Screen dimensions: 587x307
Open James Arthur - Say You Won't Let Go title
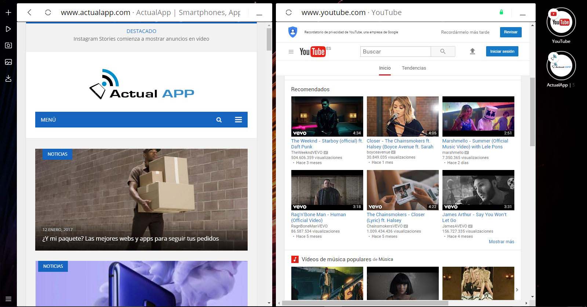pos(474,217)
